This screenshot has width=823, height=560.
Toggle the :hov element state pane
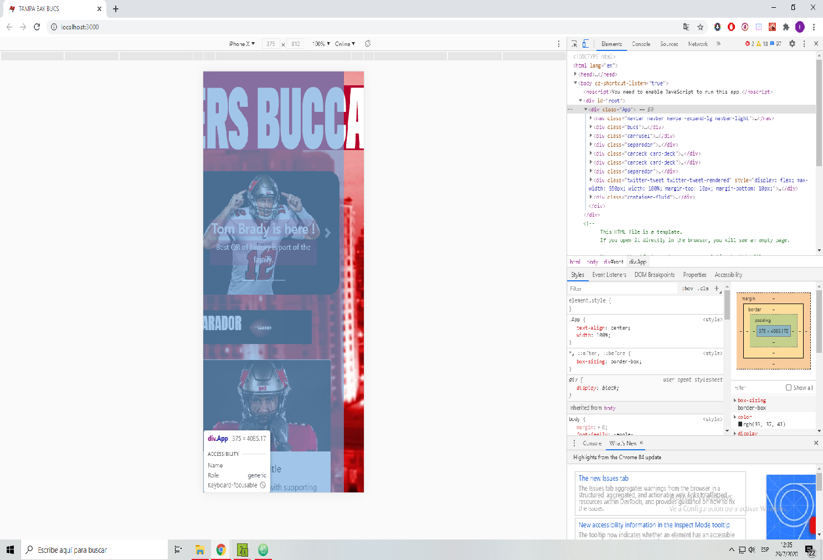[688, 289]
